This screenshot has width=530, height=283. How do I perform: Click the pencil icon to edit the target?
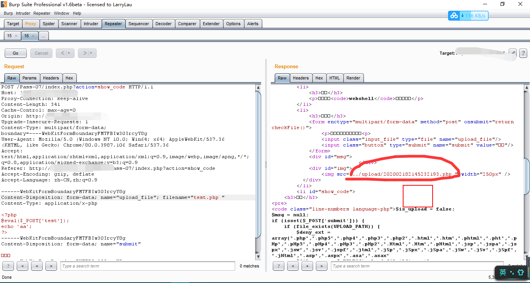(x=513, y=53)
